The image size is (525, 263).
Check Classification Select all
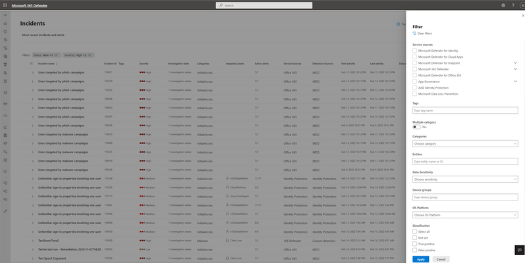pos(414,231)
